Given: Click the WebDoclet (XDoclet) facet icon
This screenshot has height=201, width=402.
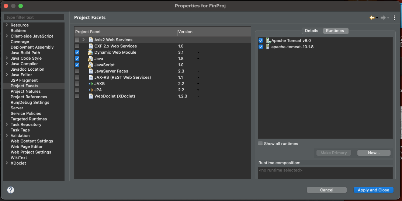Looking at the screenshot, I should 90,96.
